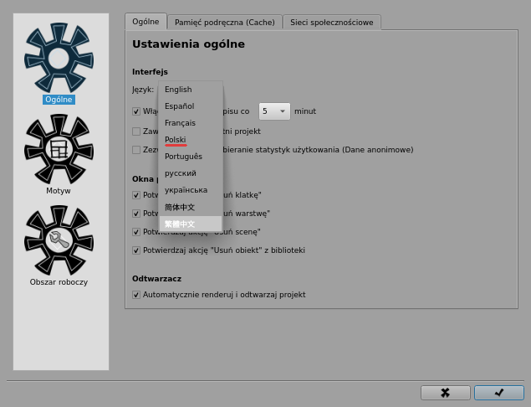The height and width of the screenshot is (407, 531).
Task: Open the Sieci społecznościowe tab
Action: pos(332,23)
